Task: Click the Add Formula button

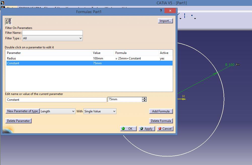Action: [161, 111]
